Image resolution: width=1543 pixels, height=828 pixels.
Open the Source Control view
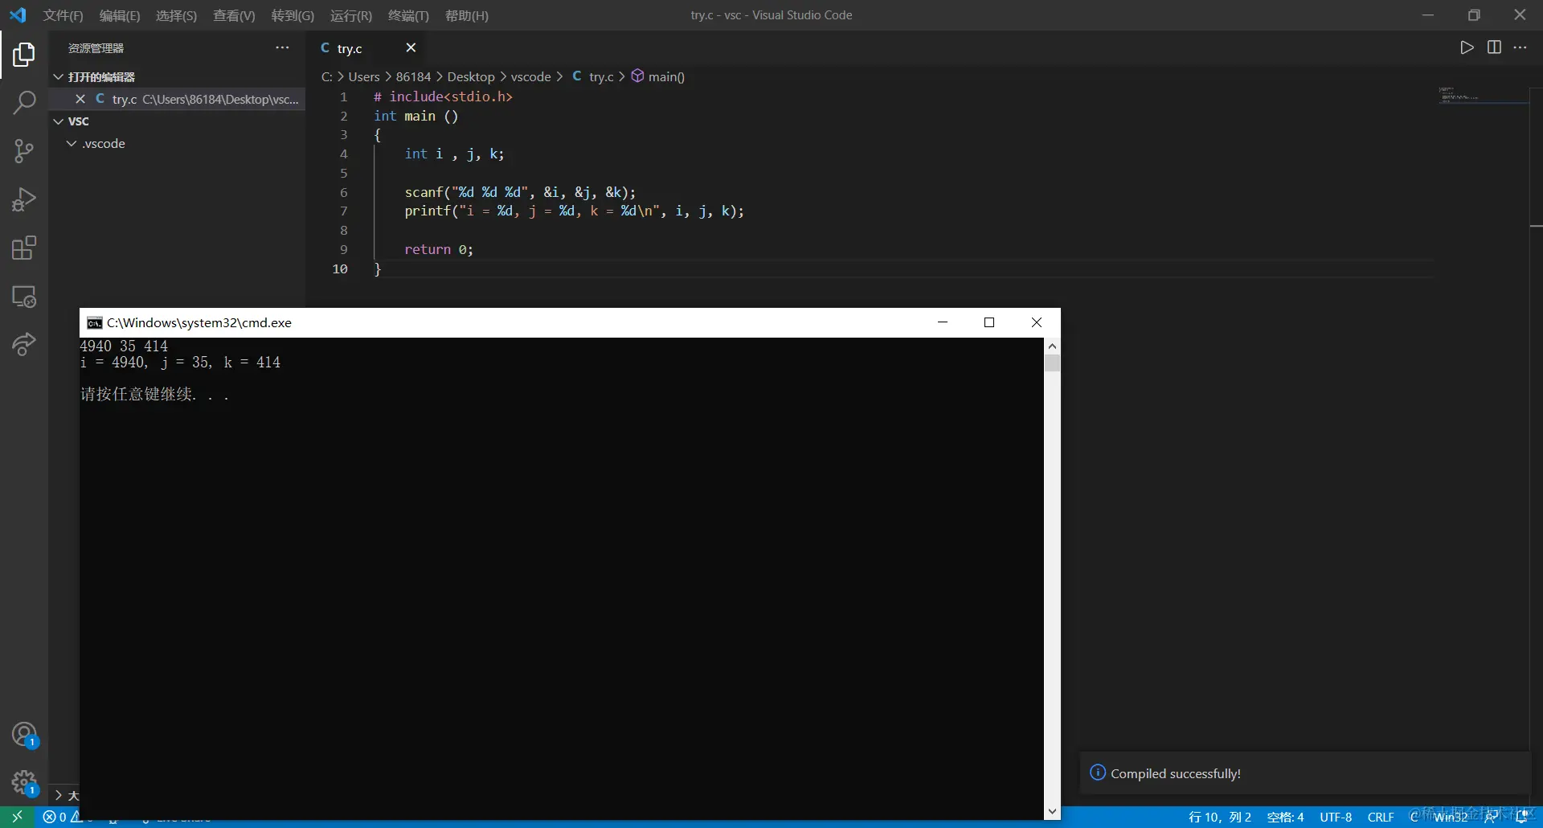pyautogui.click(x=24, y=151)
